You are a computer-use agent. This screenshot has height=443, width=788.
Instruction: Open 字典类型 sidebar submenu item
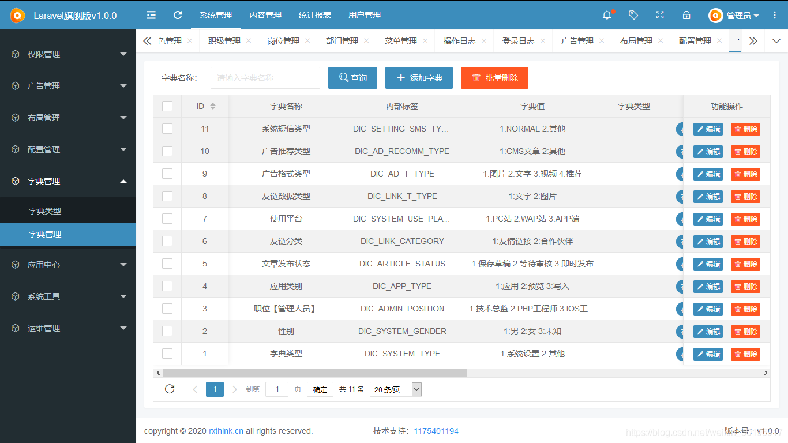(x=67, y=211)
